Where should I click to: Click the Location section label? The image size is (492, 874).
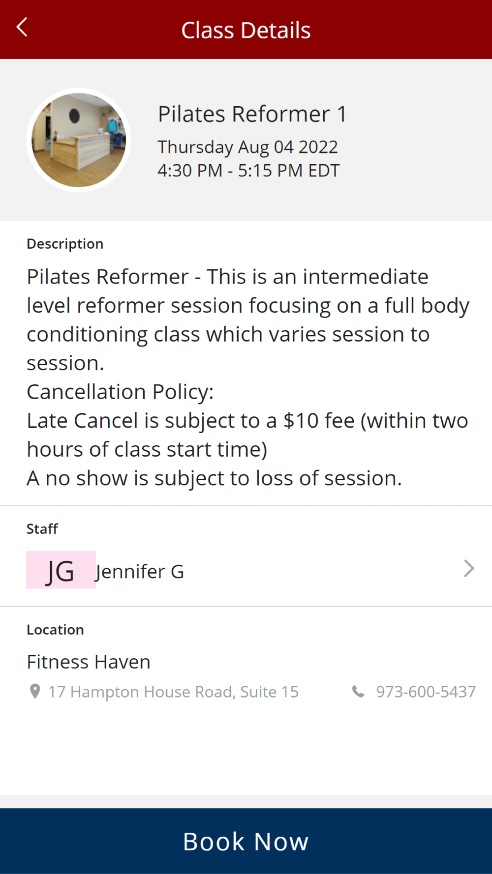pos(55,630)
